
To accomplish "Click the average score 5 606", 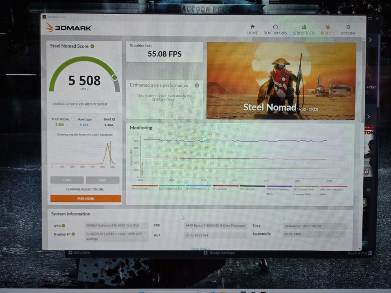I will point(84,125).
